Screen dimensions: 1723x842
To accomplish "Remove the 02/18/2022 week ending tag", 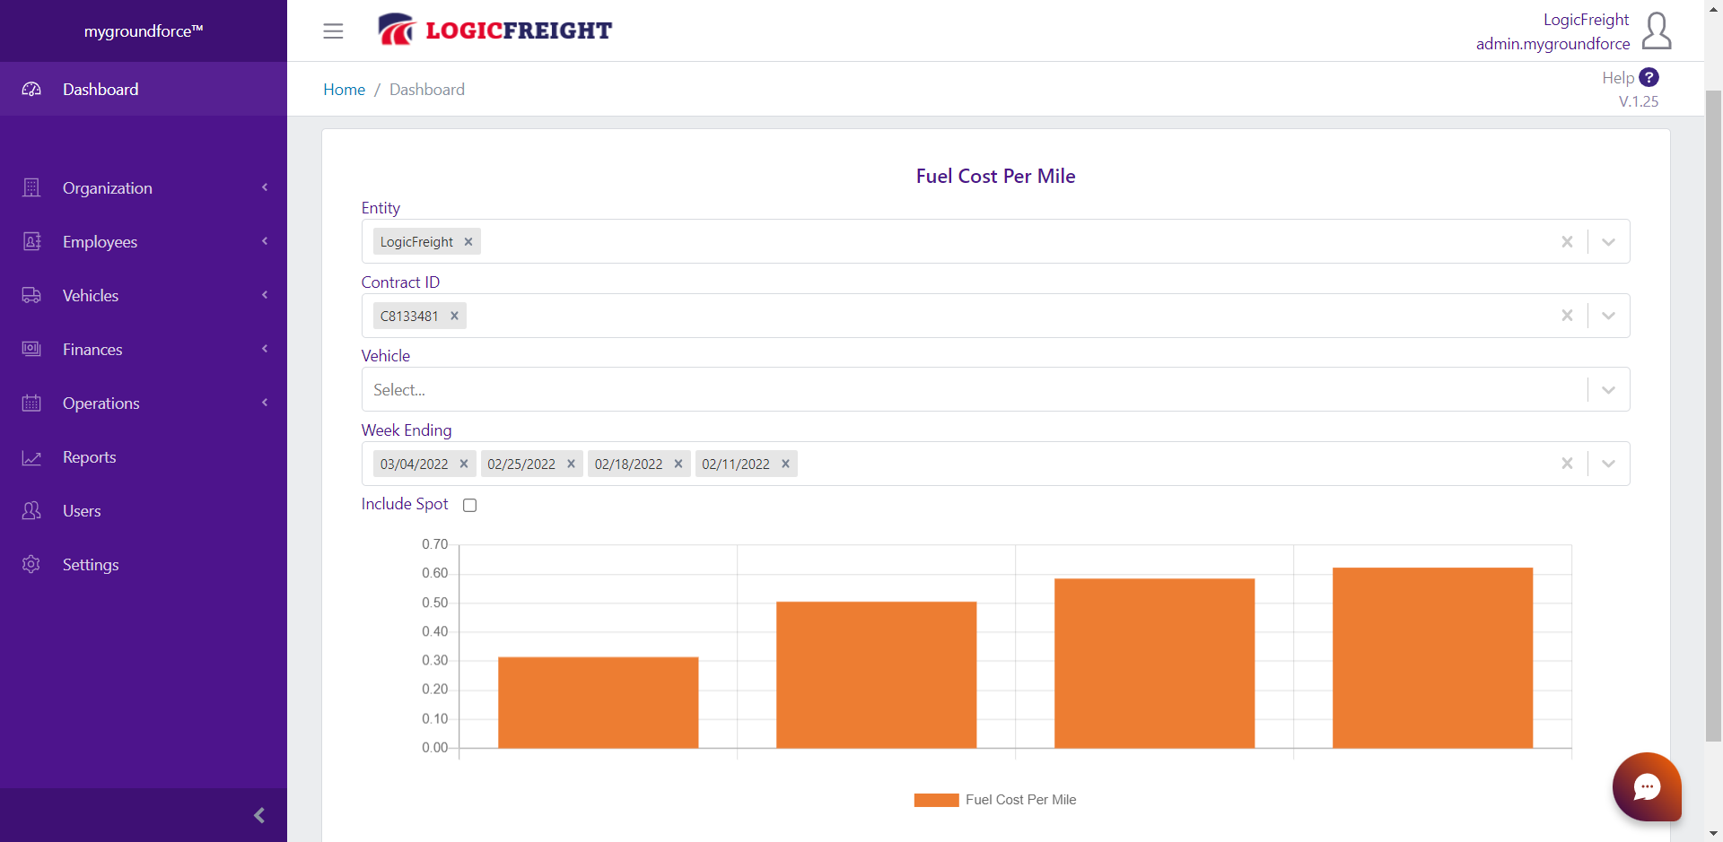I will [678, 464].
